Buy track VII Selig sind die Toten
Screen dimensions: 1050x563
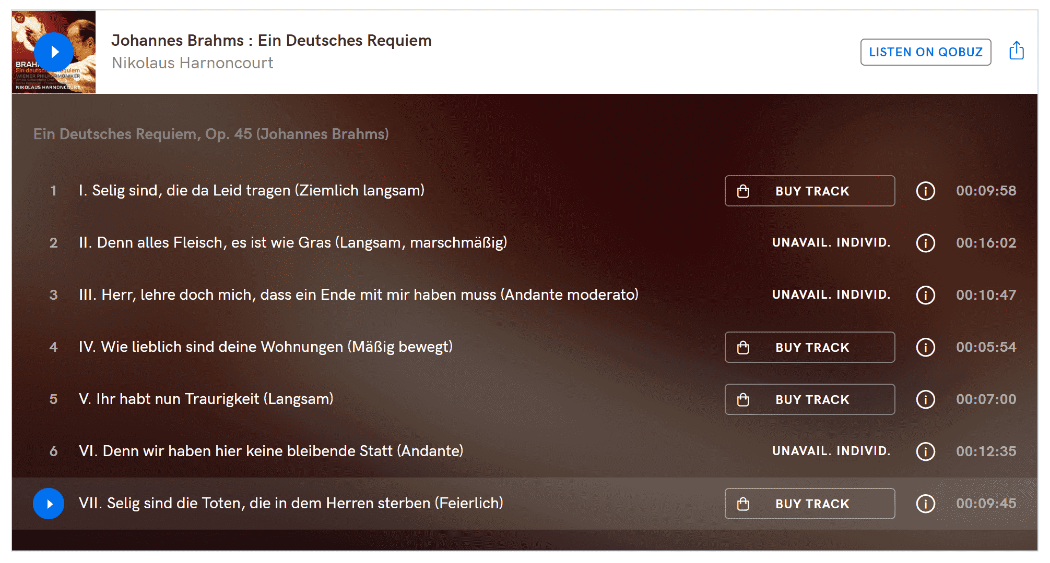809,504
